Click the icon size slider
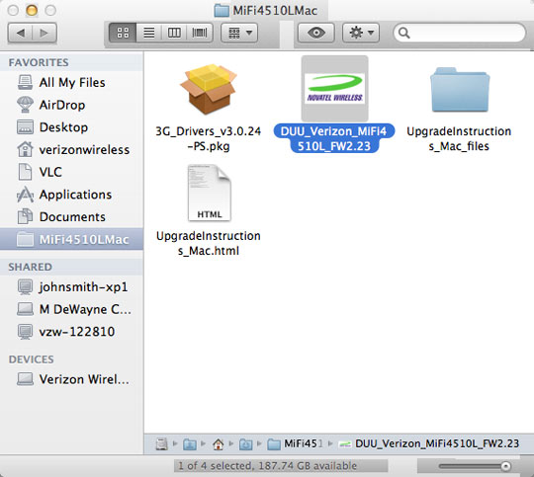Viewport: 534px width, 477px height. click(475, 466)
